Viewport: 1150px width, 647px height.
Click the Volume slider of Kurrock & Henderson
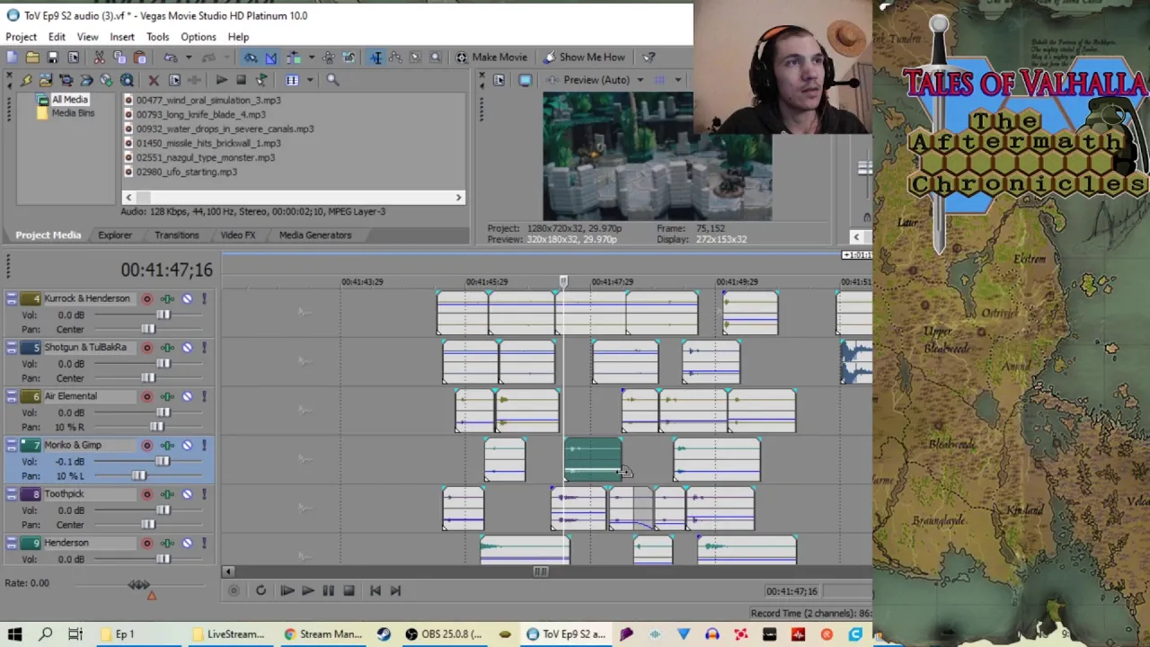(163, 315)
